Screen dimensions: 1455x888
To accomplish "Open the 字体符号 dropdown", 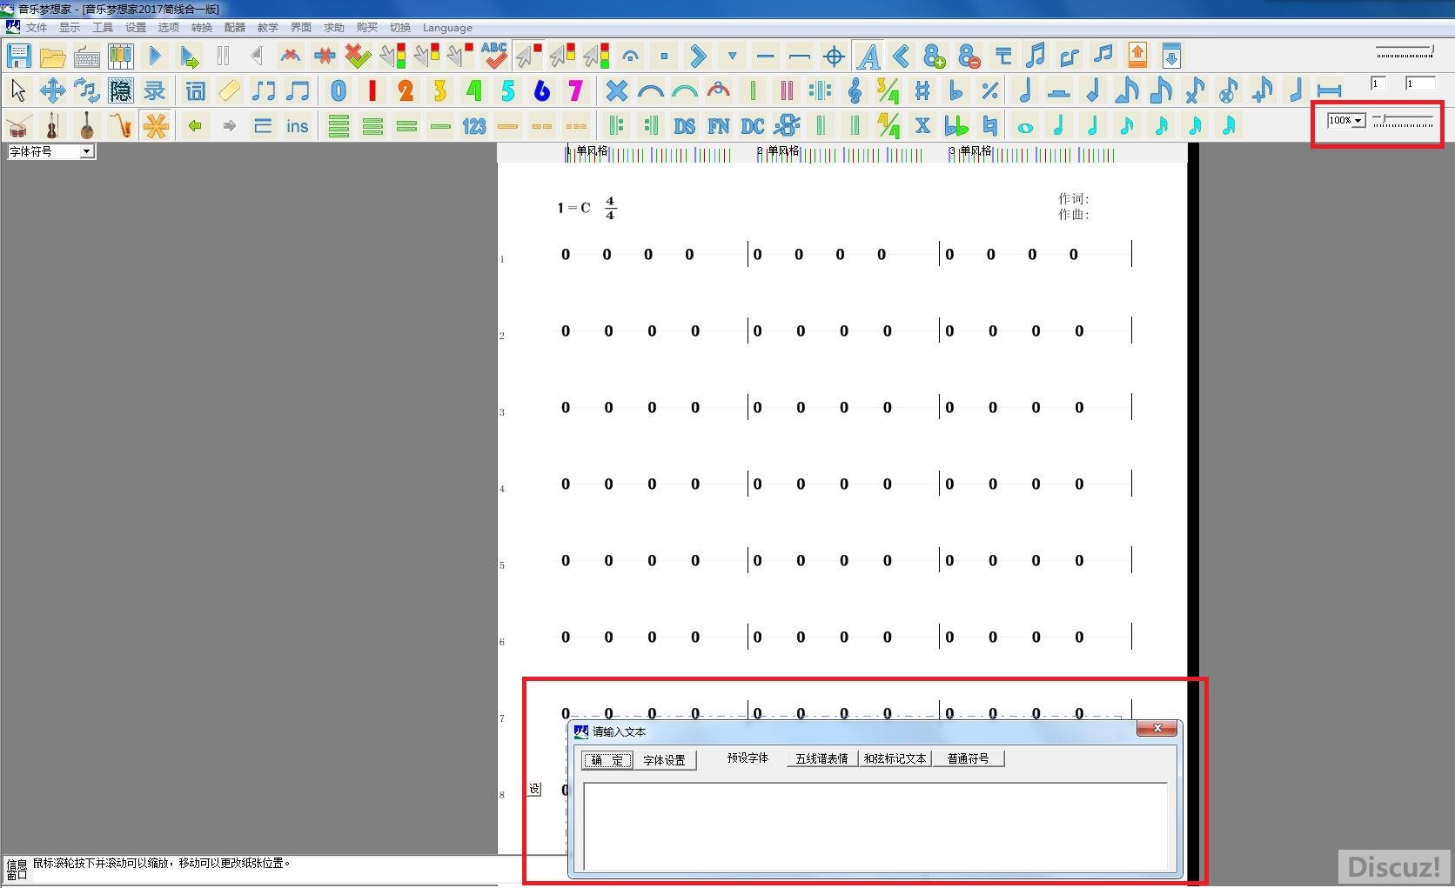I will coord(50,151).
